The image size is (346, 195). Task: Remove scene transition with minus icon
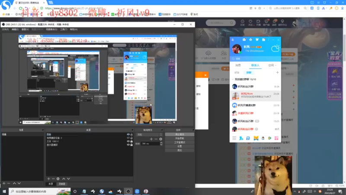(156, 139)
